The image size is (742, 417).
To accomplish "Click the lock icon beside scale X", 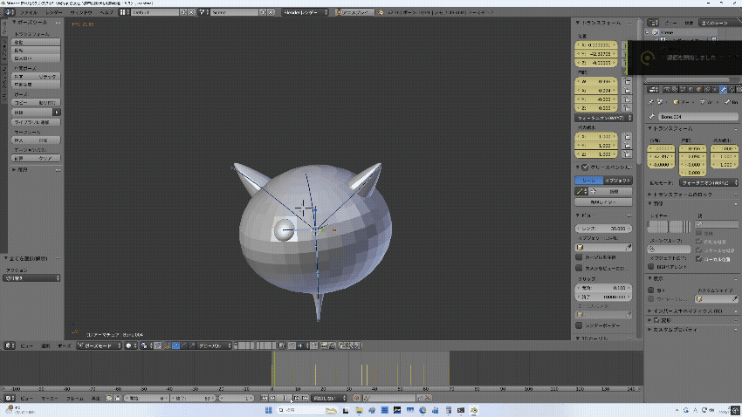I will pos(628,136).
